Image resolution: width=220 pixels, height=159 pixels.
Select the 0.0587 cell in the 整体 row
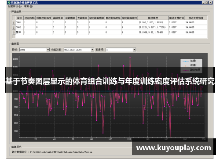pos(176,33)
